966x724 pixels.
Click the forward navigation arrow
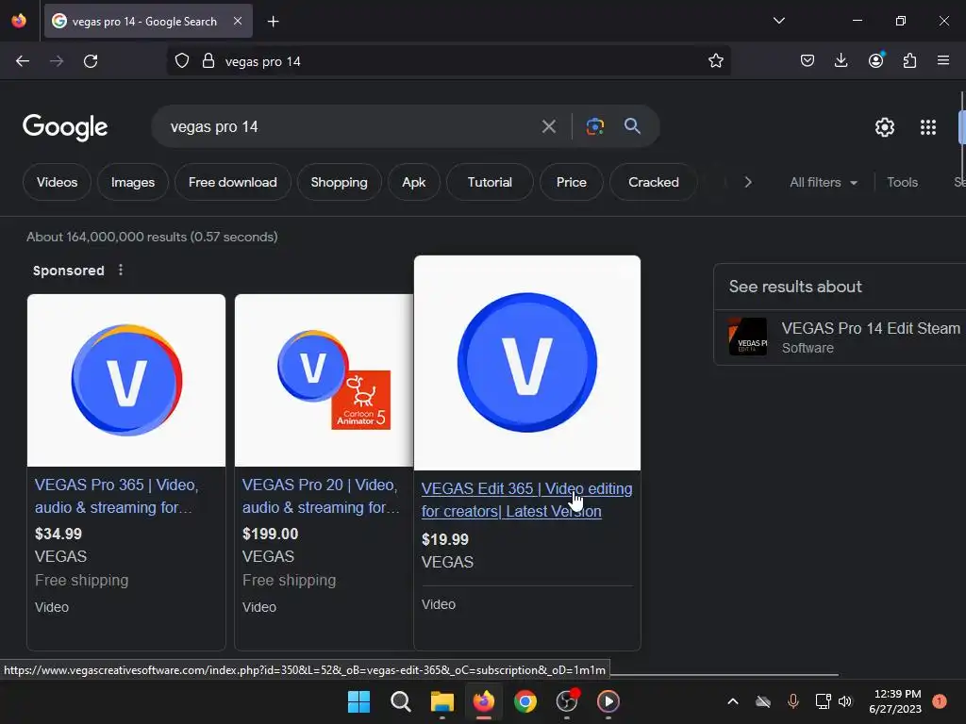[x=57, y=61]
